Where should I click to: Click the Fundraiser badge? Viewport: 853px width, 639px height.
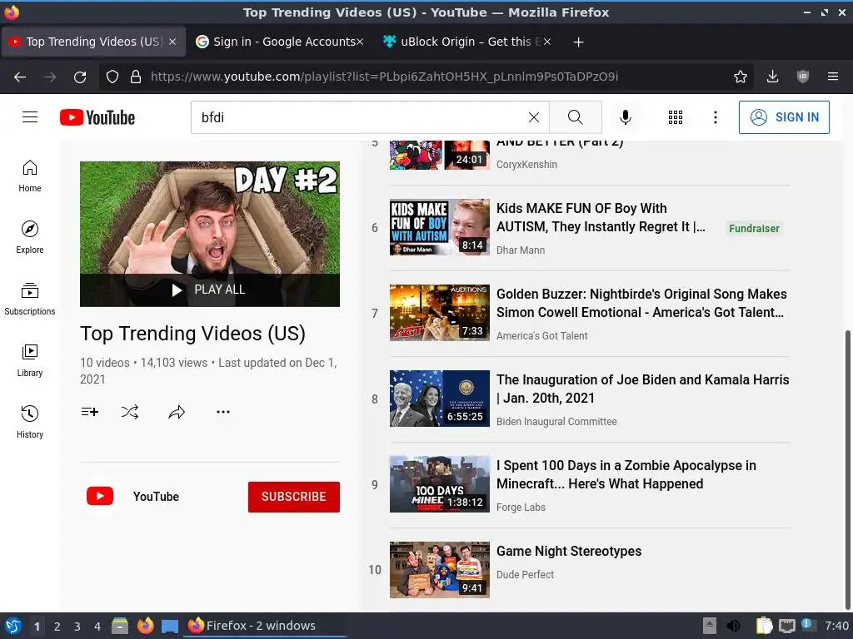[x=754, y=228]
